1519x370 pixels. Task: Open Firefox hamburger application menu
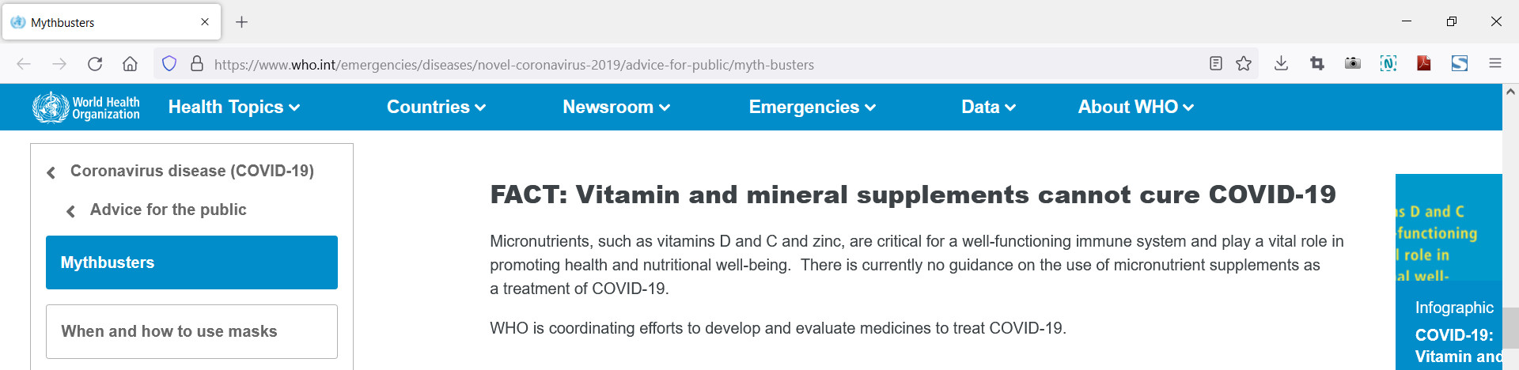1495,64
